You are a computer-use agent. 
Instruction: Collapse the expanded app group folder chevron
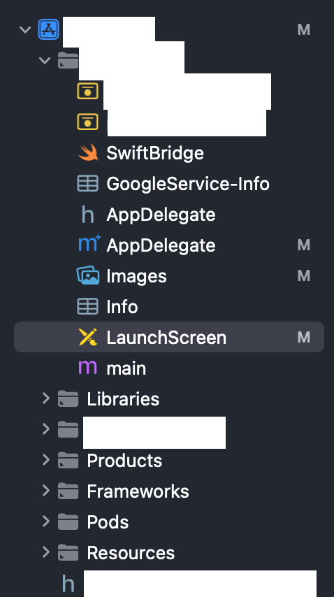pyautogui.click(x=45, y=60)
